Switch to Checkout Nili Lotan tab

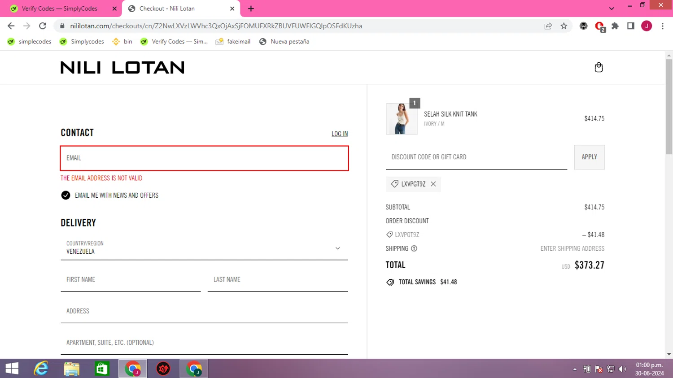[x=181, y=9]
